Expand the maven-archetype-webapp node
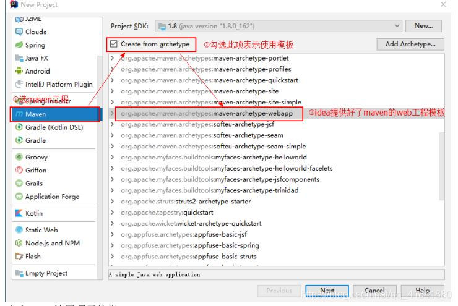Image resolution: width=458 pixels, height=306 pixels. coord(112,113)
